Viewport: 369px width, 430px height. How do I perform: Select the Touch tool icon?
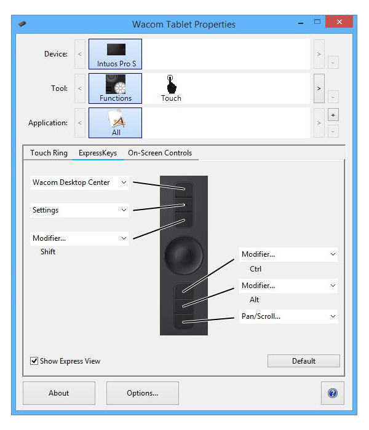(171, 88)
